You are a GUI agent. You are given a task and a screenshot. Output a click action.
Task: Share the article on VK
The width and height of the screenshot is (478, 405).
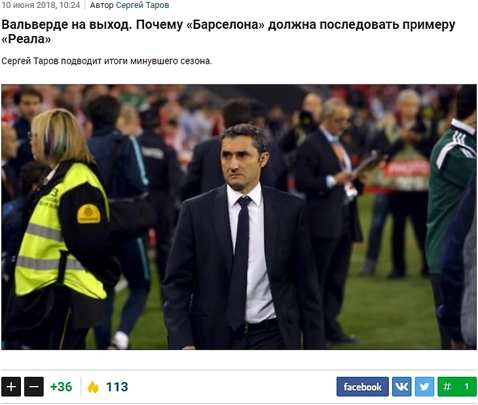tap(401, 387)
